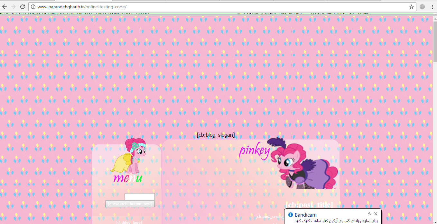Image resolution: width=437 pixels, height=224 pixels.
Task: Reload the current page
Action: coord(23,7)
